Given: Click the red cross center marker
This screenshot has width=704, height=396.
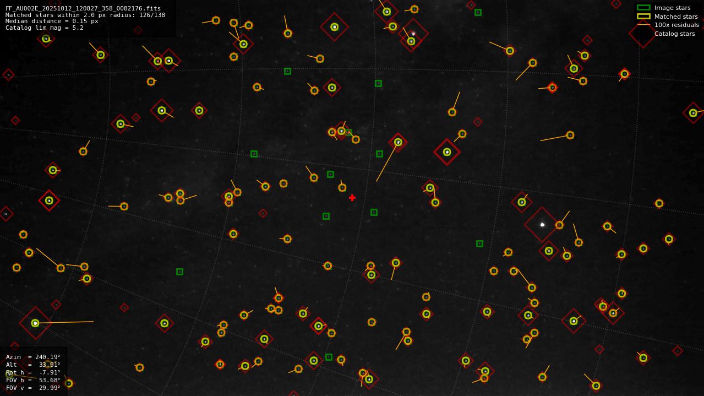Looking at the screenshot, I should 352,198.
